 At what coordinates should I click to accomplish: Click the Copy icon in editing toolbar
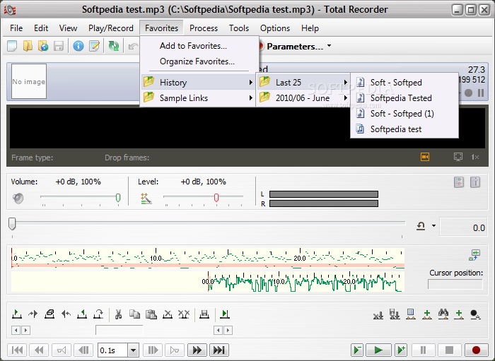pyautogui.click(x=135, y=314)
